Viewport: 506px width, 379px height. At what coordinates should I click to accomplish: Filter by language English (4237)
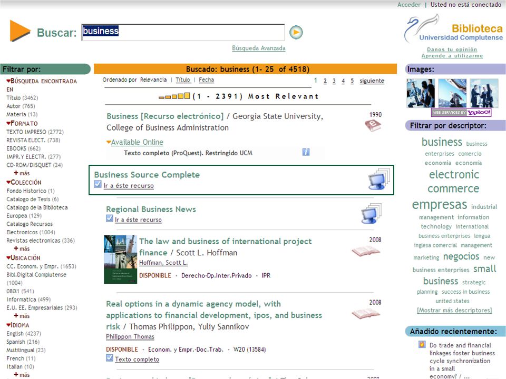[24, 333]
